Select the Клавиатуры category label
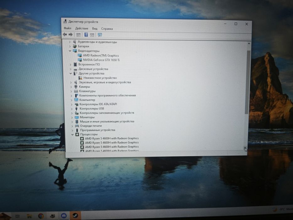Screen dimensions: 293x220 pos(87,91)
